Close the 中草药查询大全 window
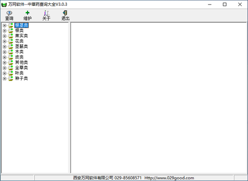The width and height of the screenshot is (248, 181). coord(240,5)
